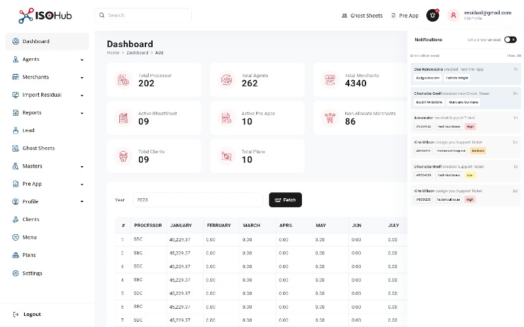Click the Merchants store icon in sidebar
Image resolution: width=524 pixels, height=327 pixels.
coord(15,77)
